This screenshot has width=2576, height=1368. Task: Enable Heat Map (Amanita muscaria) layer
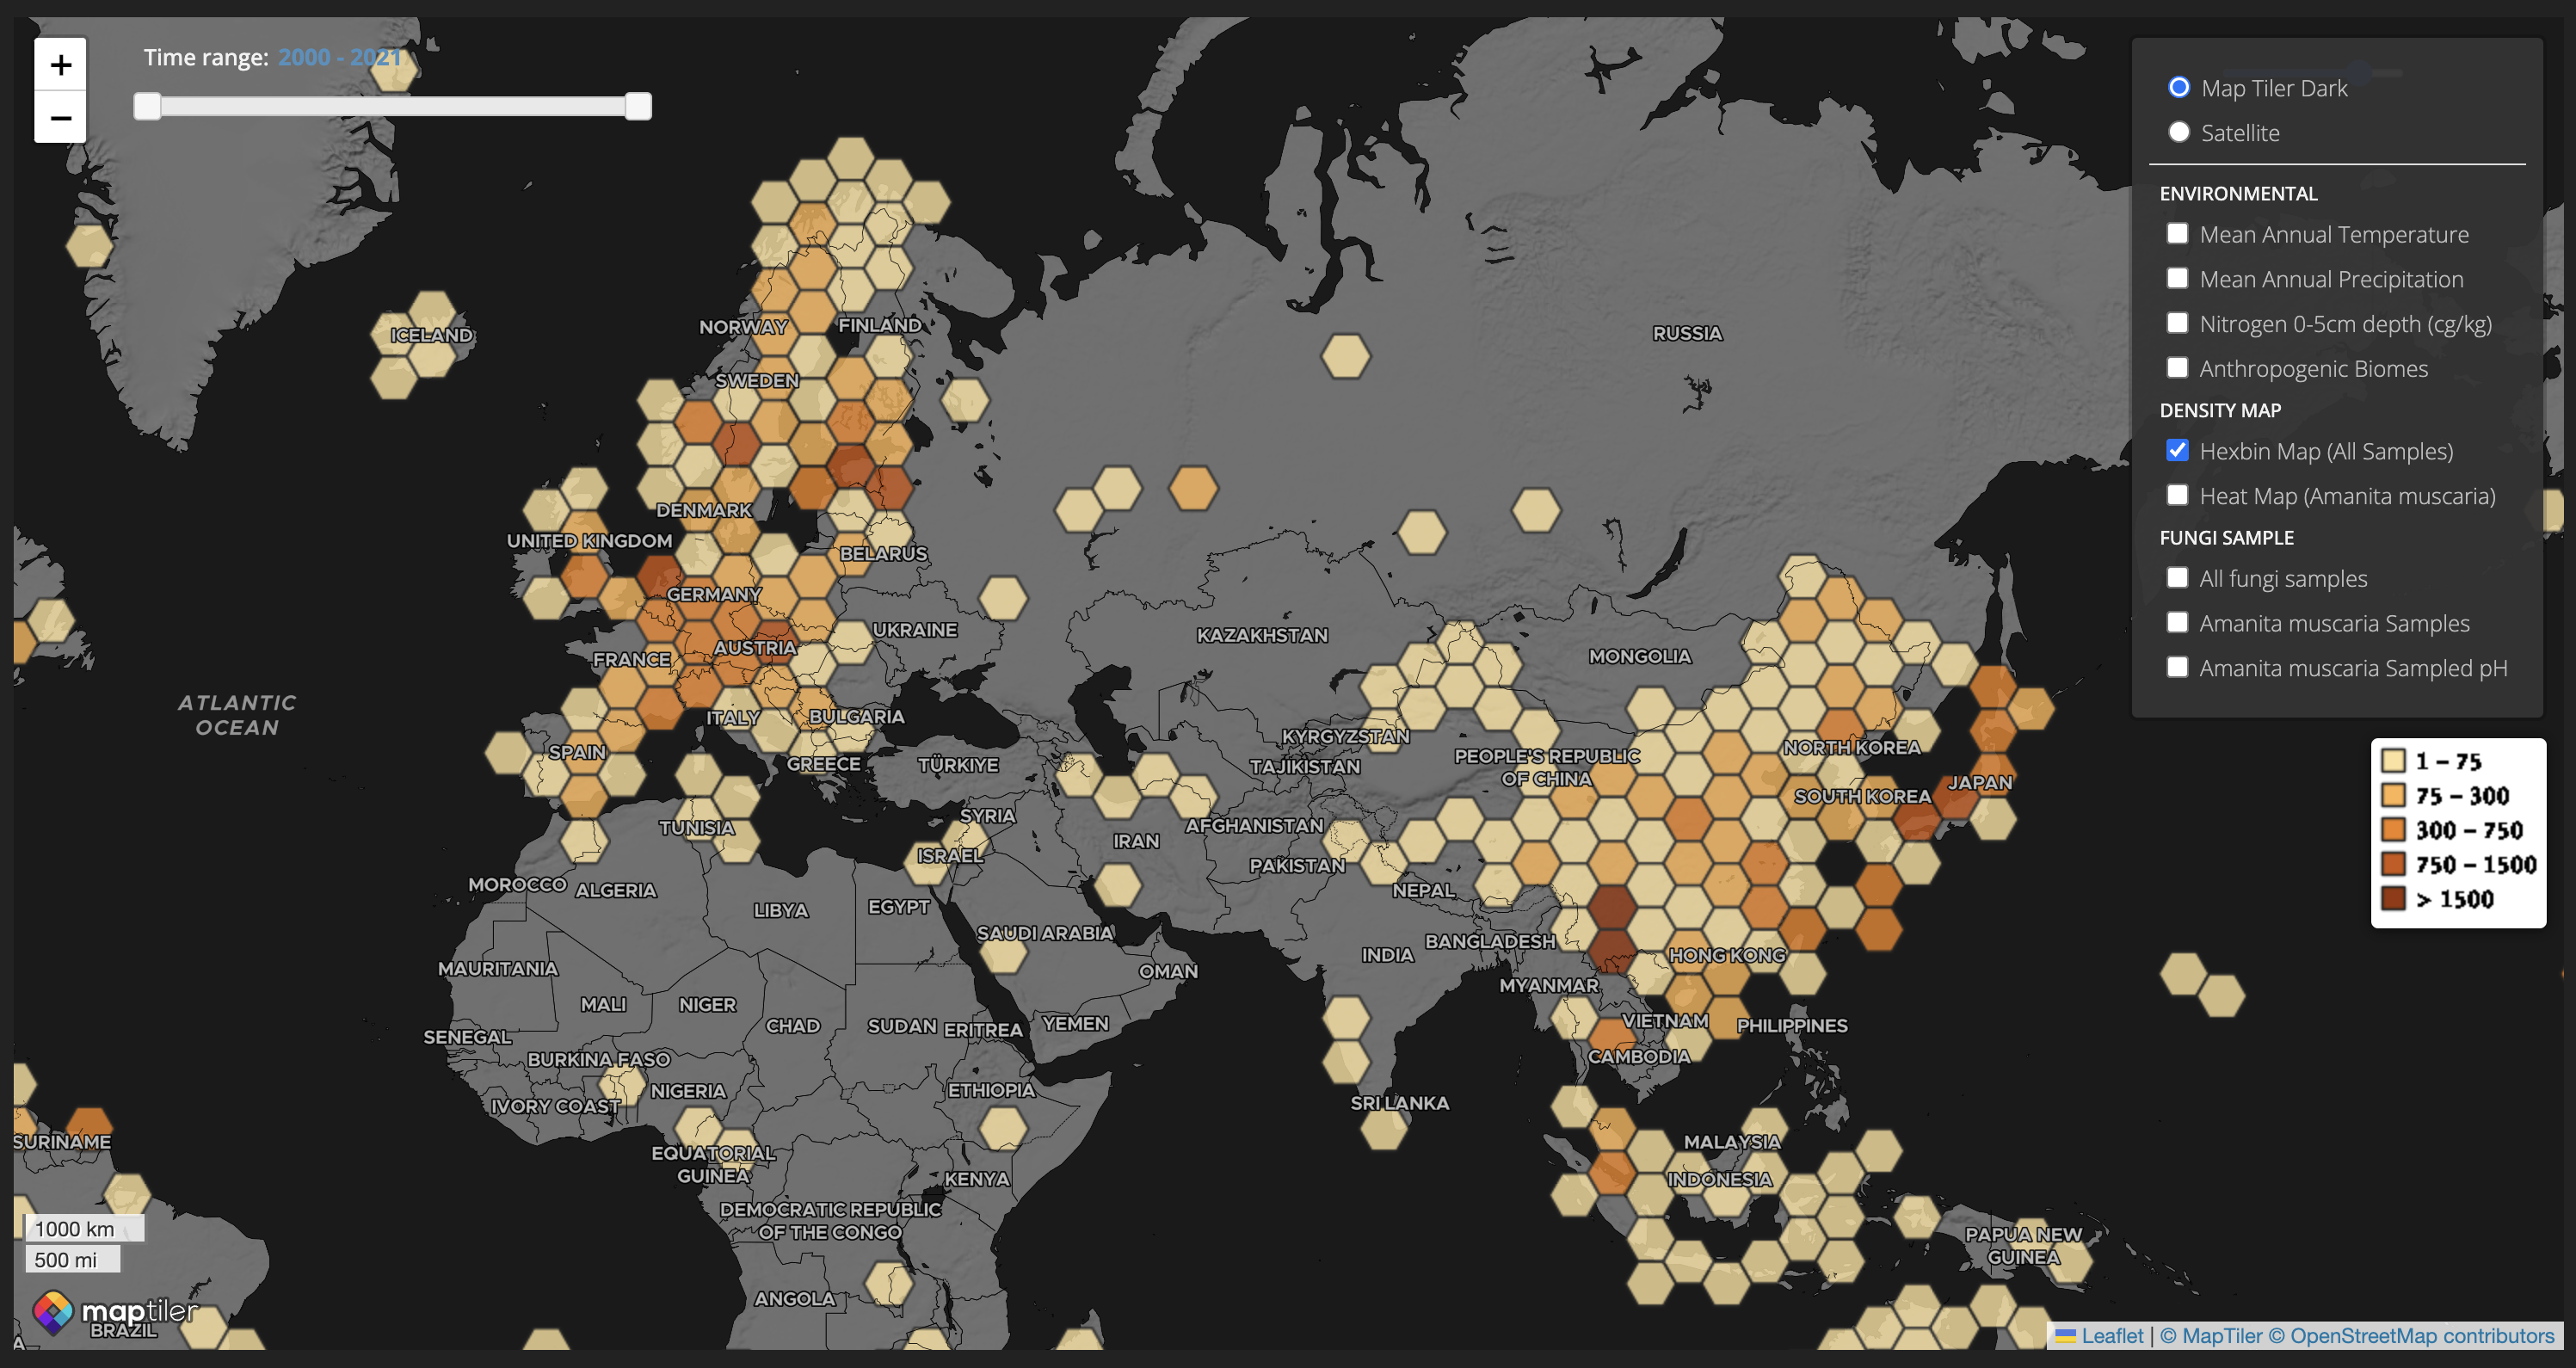tap(2177, 495)
